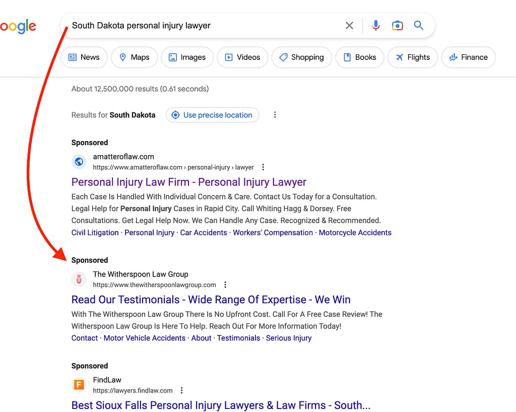516x412 pixels.
Task: Switch to the Maps filter
Action: [x=134, y=57]
